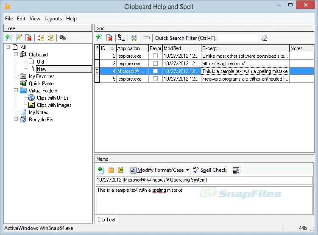Screen dimensions: 318x235
Task: Click the Recycle Bin icon in tree
Action: 23,120
